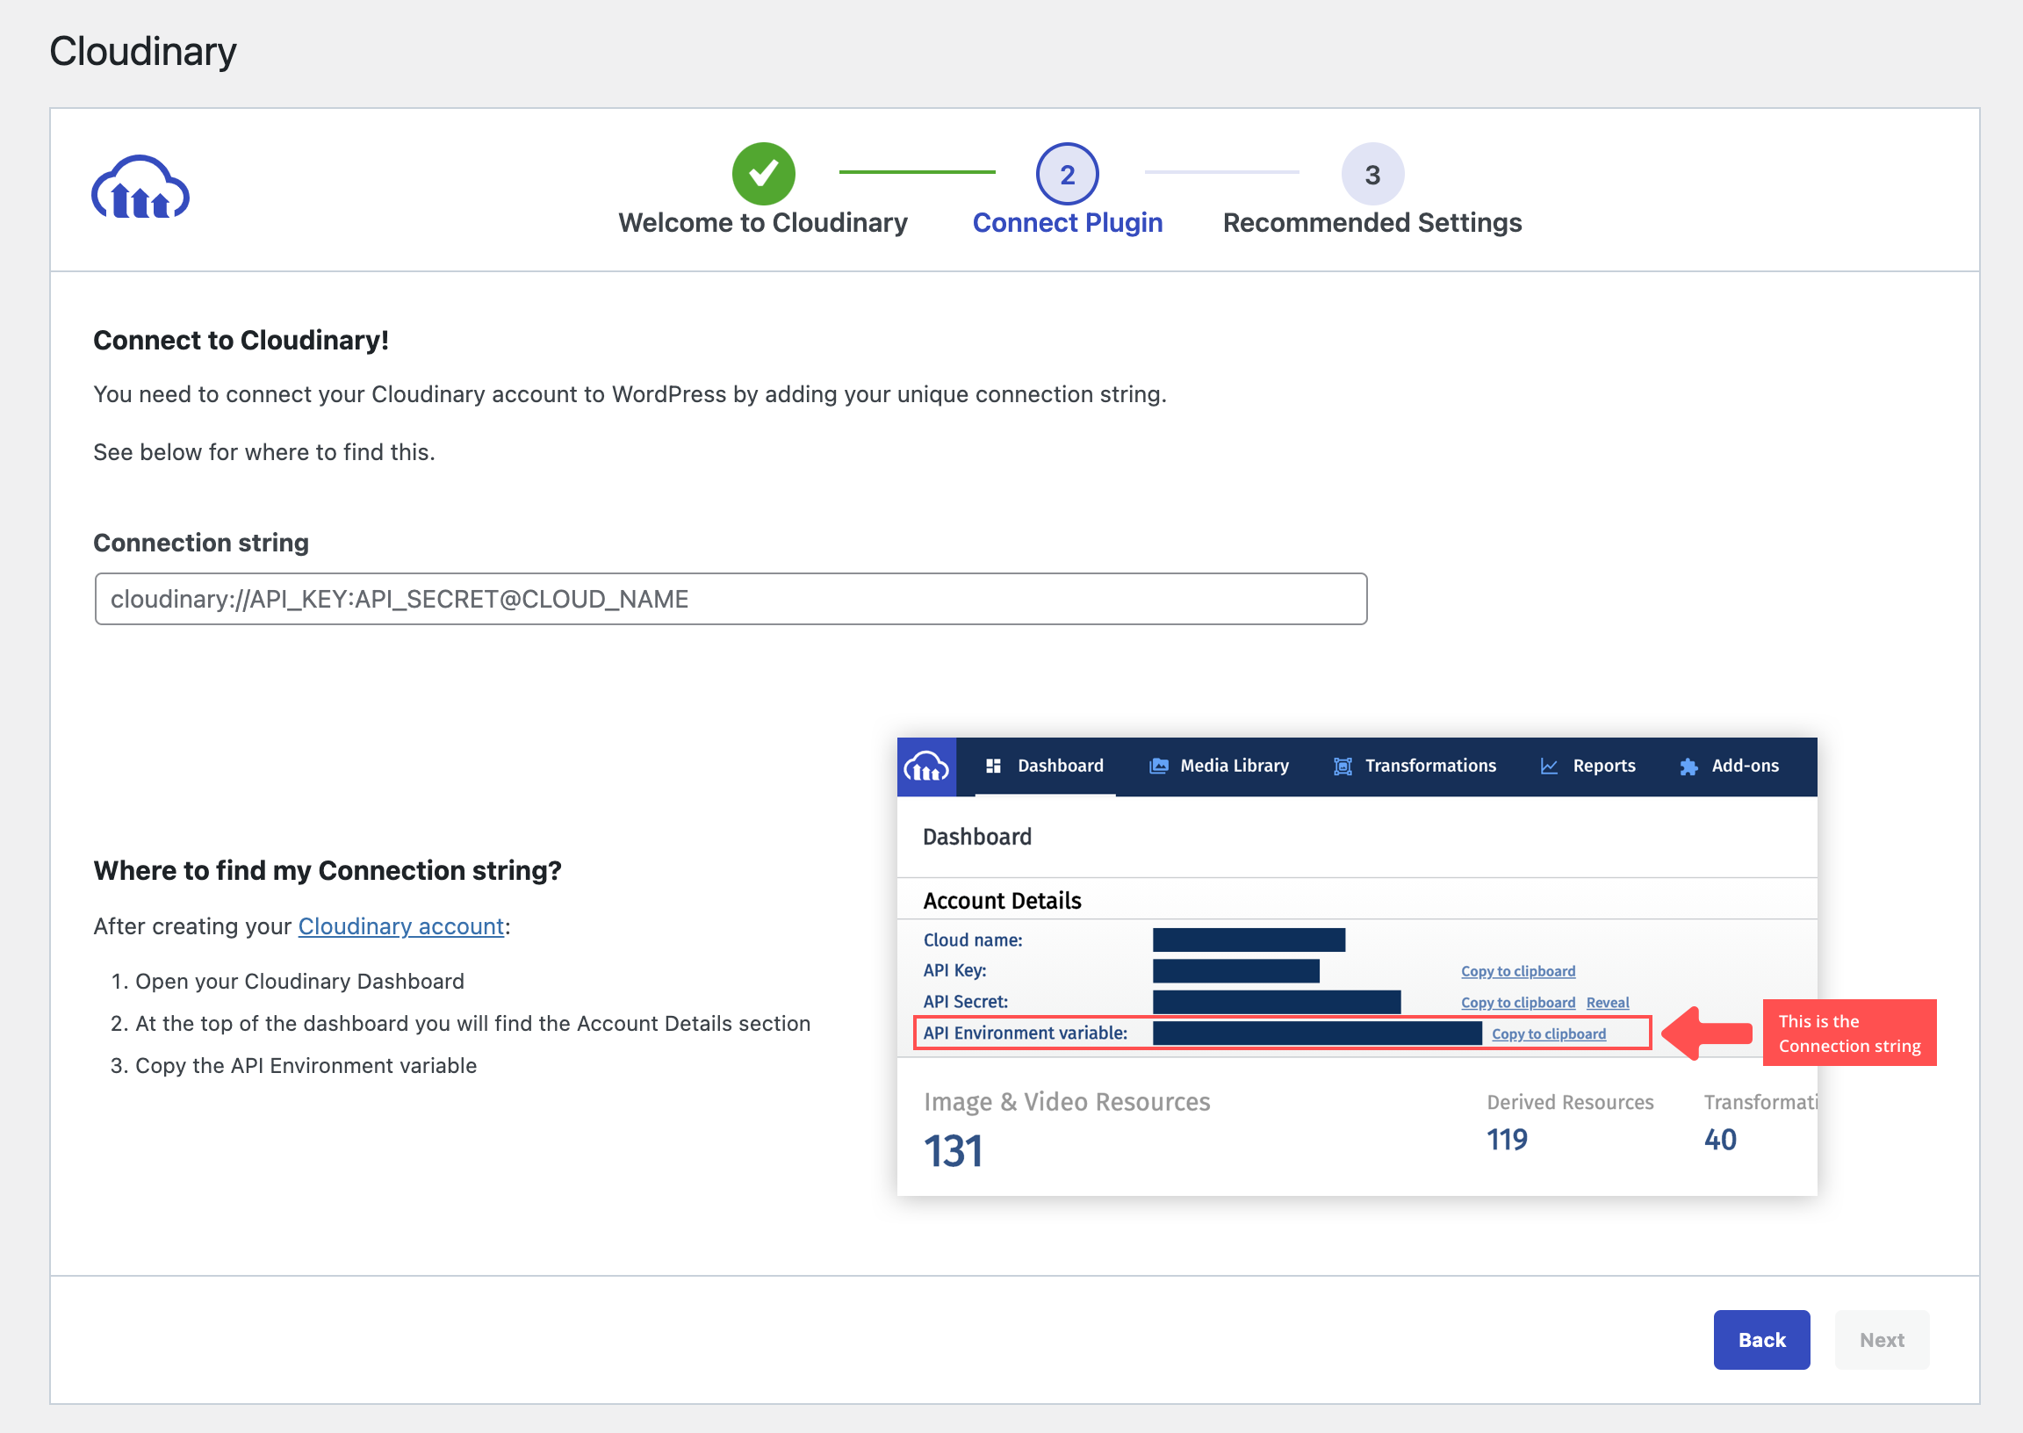
Task: Select step 3 circle Recommended Settings
Action: click(1371, 174)
